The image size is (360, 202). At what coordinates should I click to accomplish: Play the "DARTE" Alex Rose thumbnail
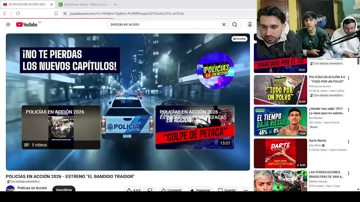pyautogui.click(x=280, y=153)
